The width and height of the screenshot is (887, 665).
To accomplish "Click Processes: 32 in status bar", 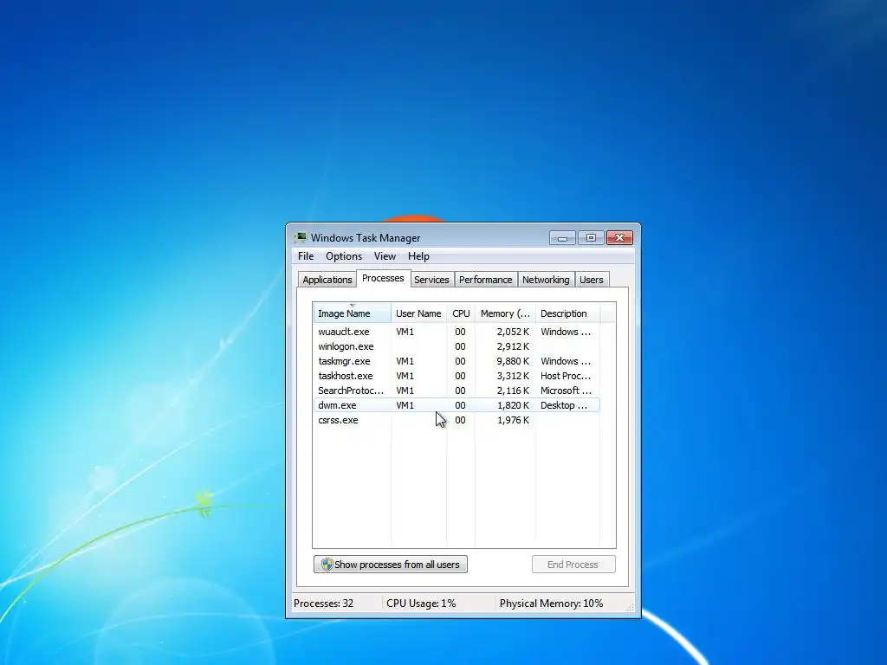I will [x=324, y=604].
